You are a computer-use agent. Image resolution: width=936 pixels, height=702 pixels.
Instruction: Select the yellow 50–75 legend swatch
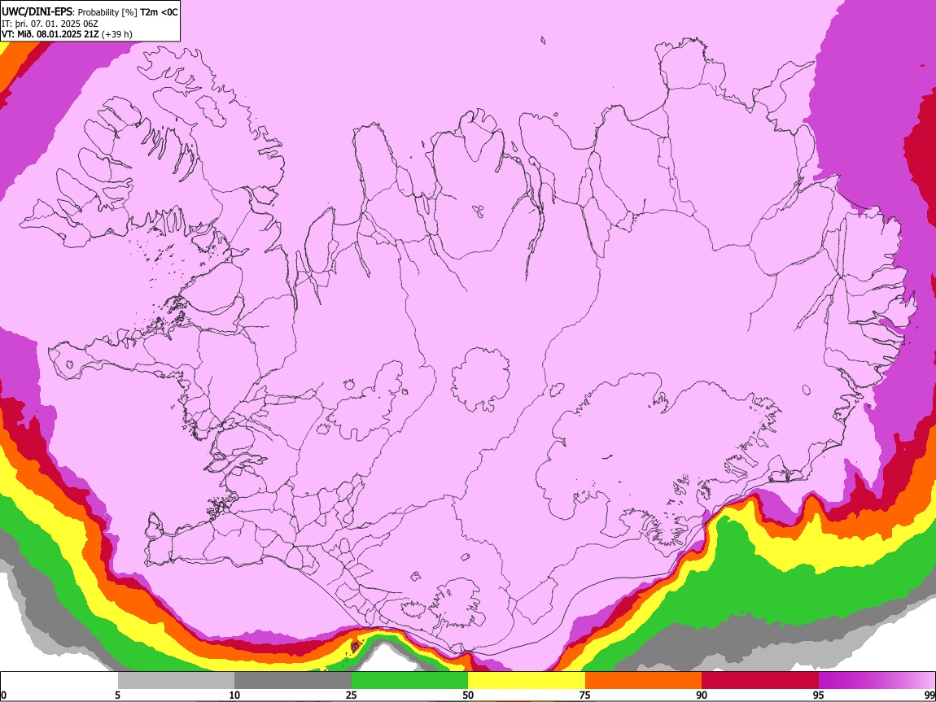click(527, 681)
